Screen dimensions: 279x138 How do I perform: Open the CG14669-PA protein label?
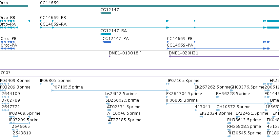(180, 45)
